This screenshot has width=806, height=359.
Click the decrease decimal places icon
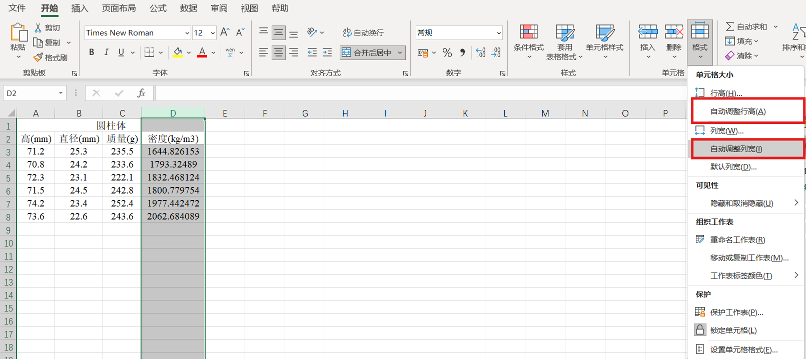(x=496, y=52)
